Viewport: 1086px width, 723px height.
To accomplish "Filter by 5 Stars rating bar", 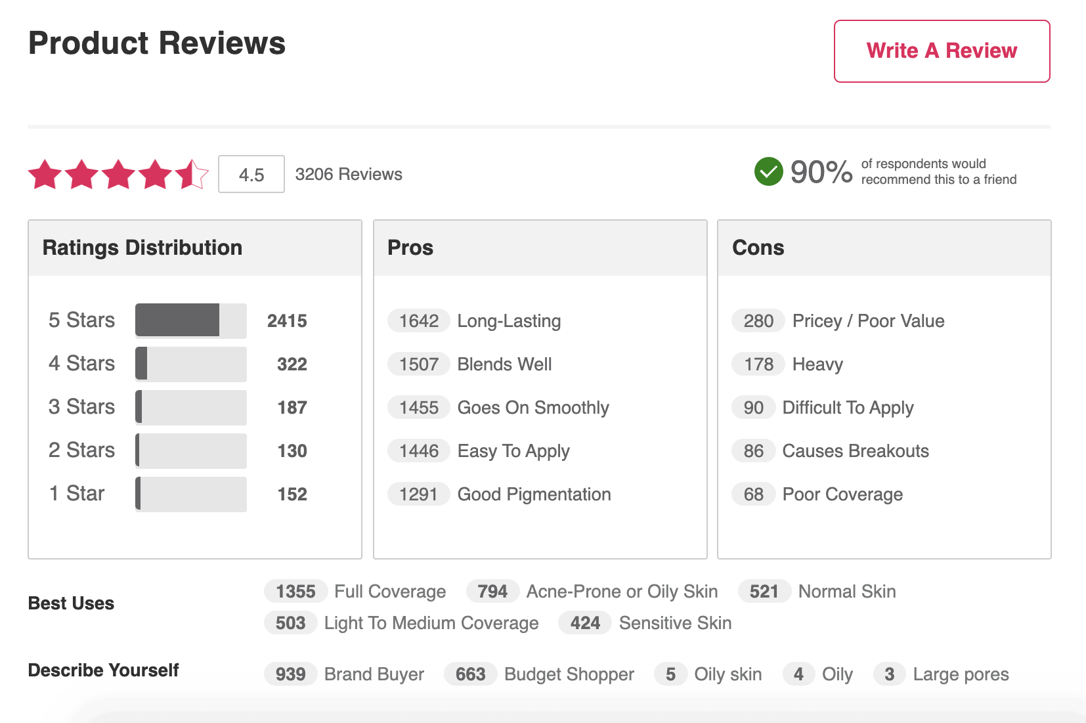I will click(x=190, y=320).
